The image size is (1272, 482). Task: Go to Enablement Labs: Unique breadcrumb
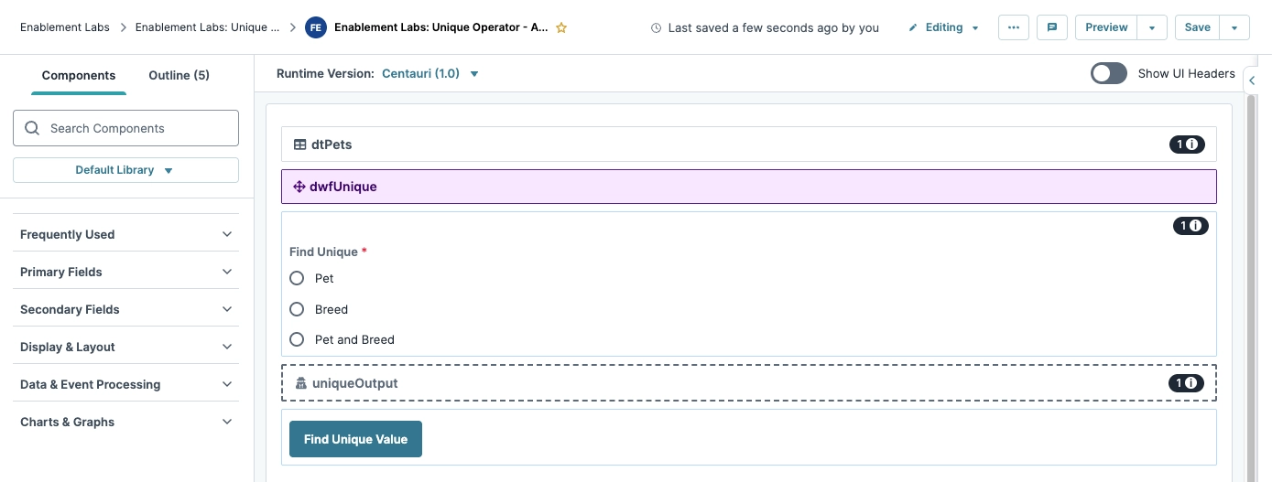click(x=208, y=27)
